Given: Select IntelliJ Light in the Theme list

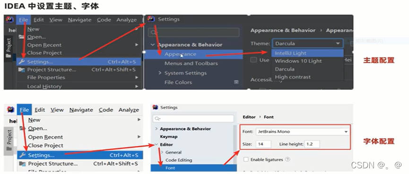Looking at the screenshot, I should point(307,53).
